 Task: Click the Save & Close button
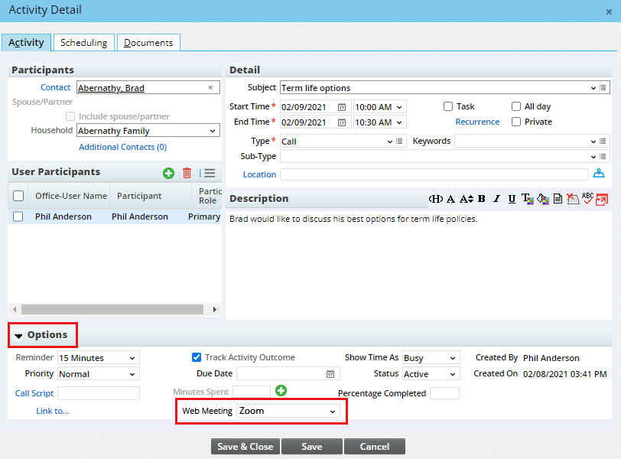coord(245,446)
